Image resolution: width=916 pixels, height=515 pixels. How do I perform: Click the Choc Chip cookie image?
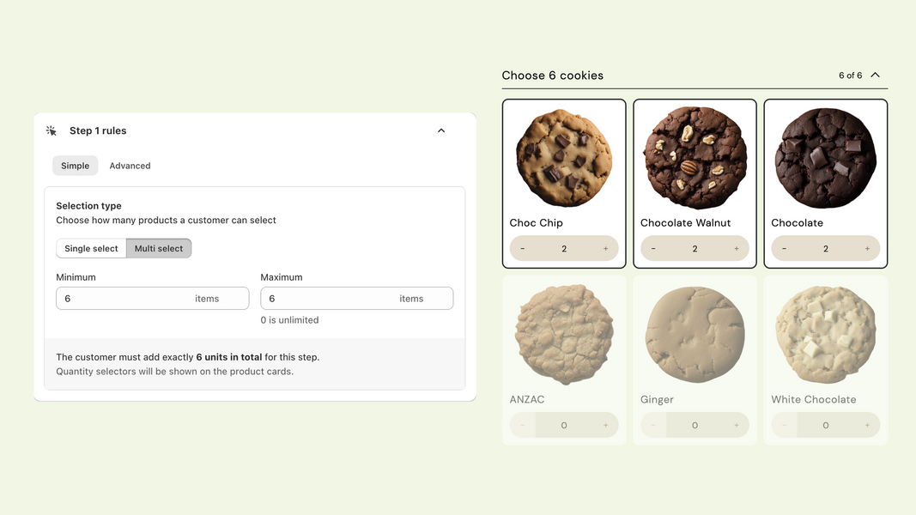[564, 158]
